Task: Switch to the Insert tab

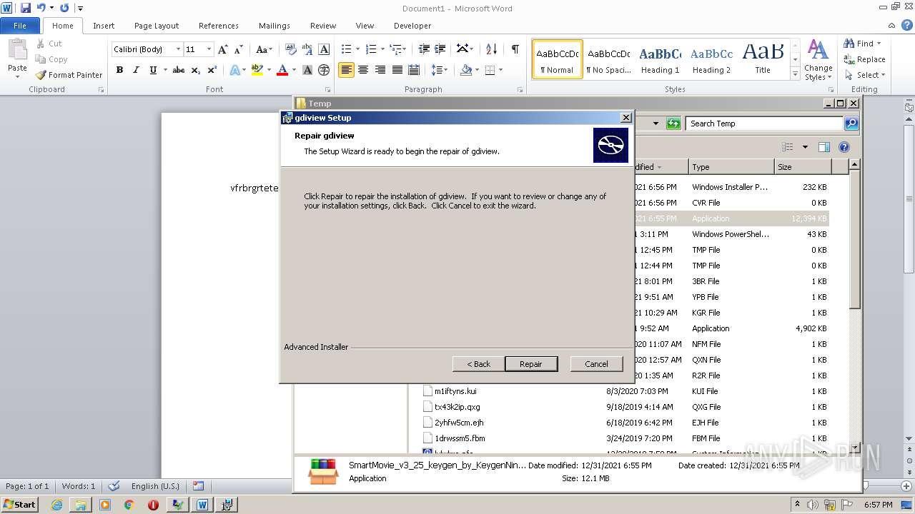Action: pos(104,26)
